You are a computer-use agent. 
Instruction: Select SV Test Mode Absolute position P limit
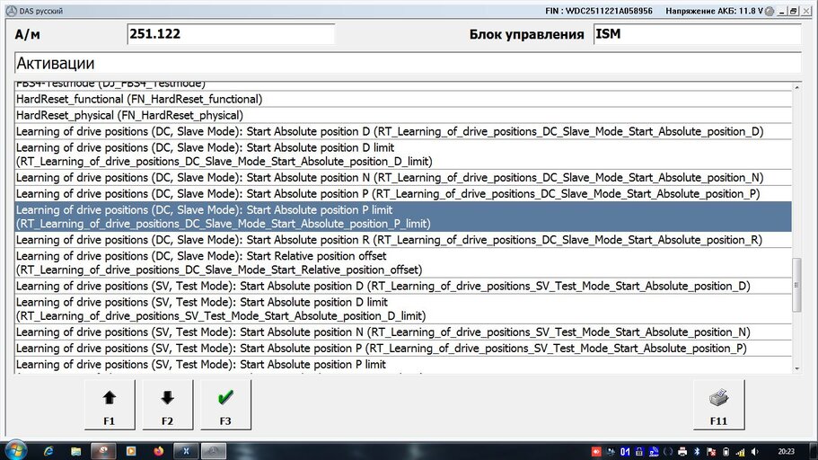(403, 366)
